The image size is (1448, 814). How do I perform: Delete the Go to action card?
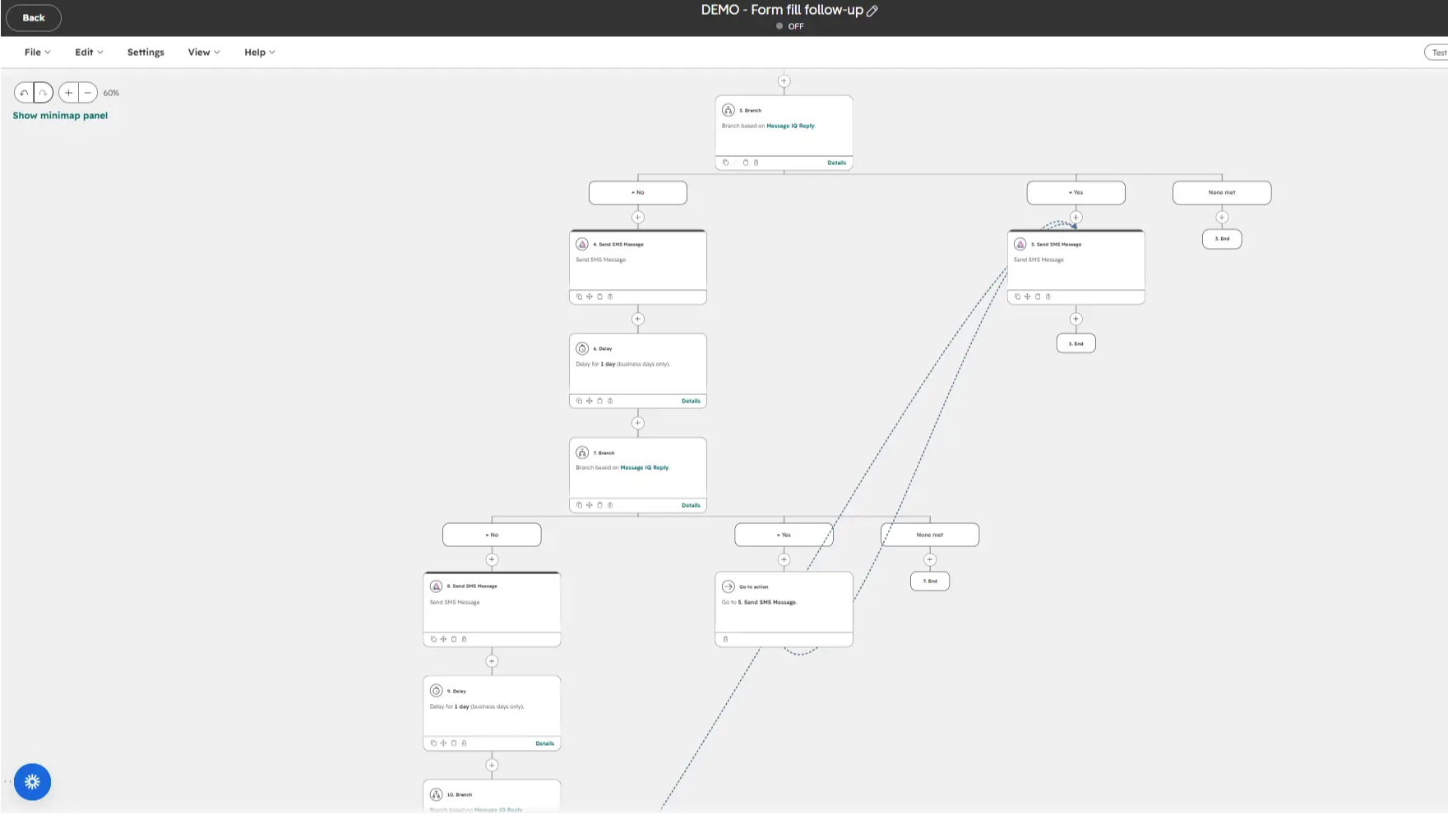click(x=725, y=639)
